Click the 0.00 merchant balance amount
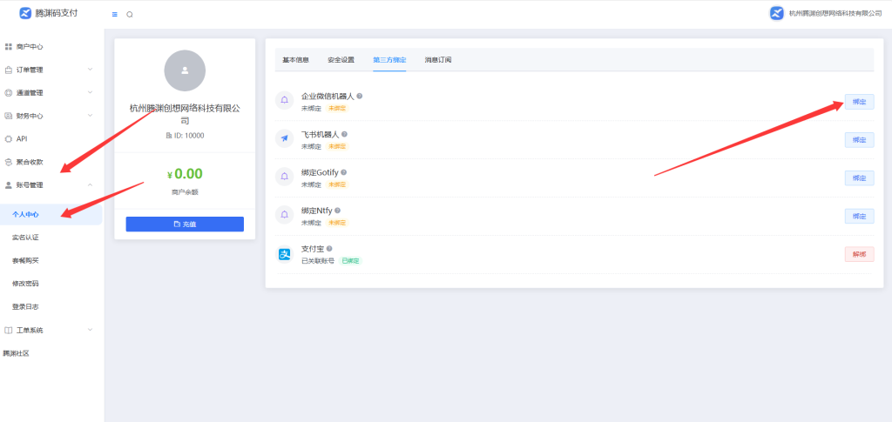 pyautogui.click(x=188, y=173)
